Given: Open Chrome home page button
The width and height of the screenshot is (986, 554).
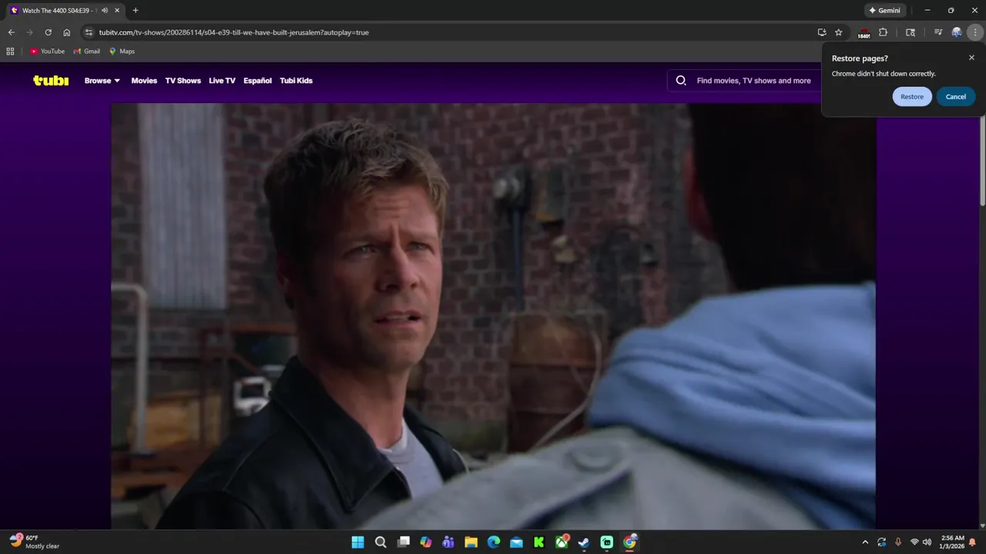Looking at the screenshot, I should [x=67, y=32].
